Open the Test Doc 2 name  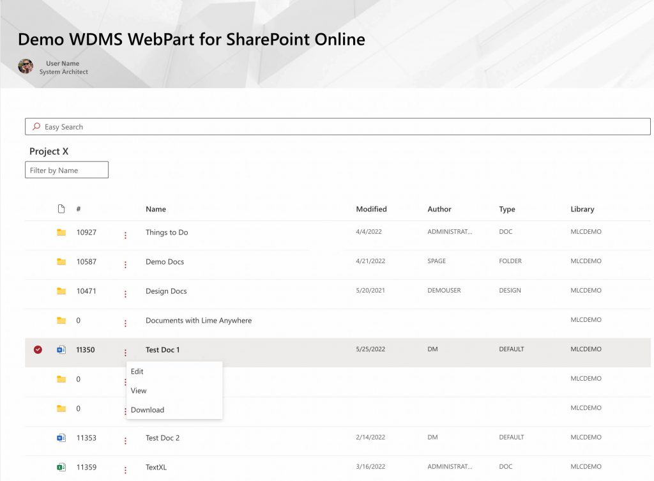163,438
